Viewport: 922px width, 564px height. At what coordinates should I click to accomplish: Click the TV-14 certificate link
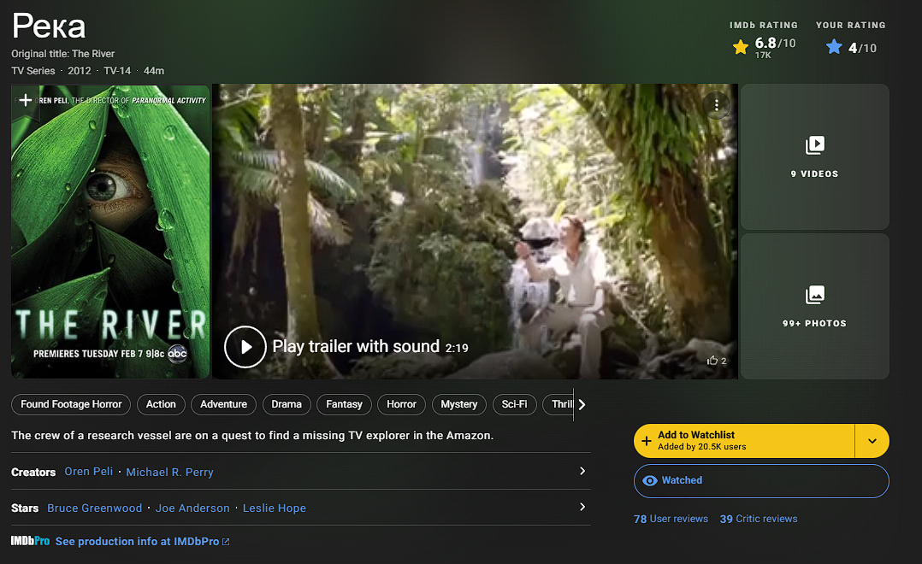tap(117, 70)
